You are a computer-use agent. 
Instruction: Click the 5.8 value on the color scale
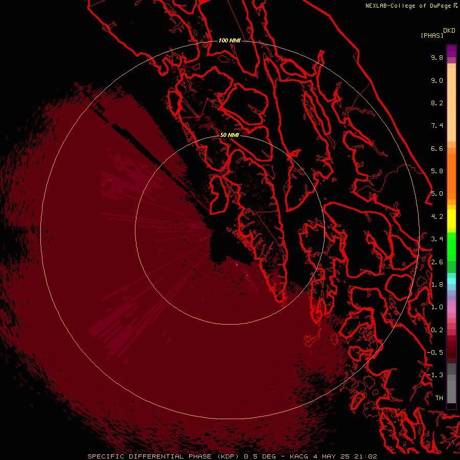437,171
